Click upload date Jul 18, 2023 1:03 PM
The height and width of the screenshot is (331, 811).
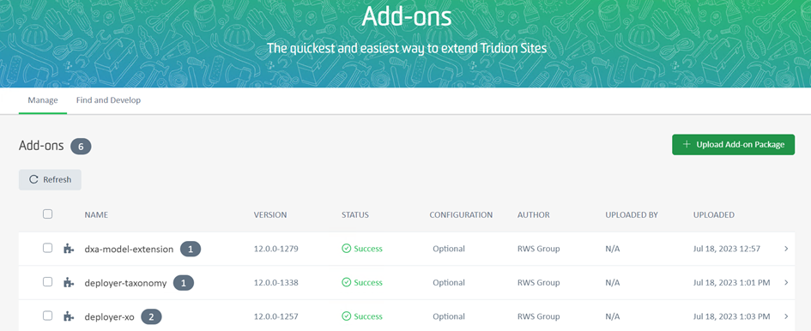coord(731,316)
